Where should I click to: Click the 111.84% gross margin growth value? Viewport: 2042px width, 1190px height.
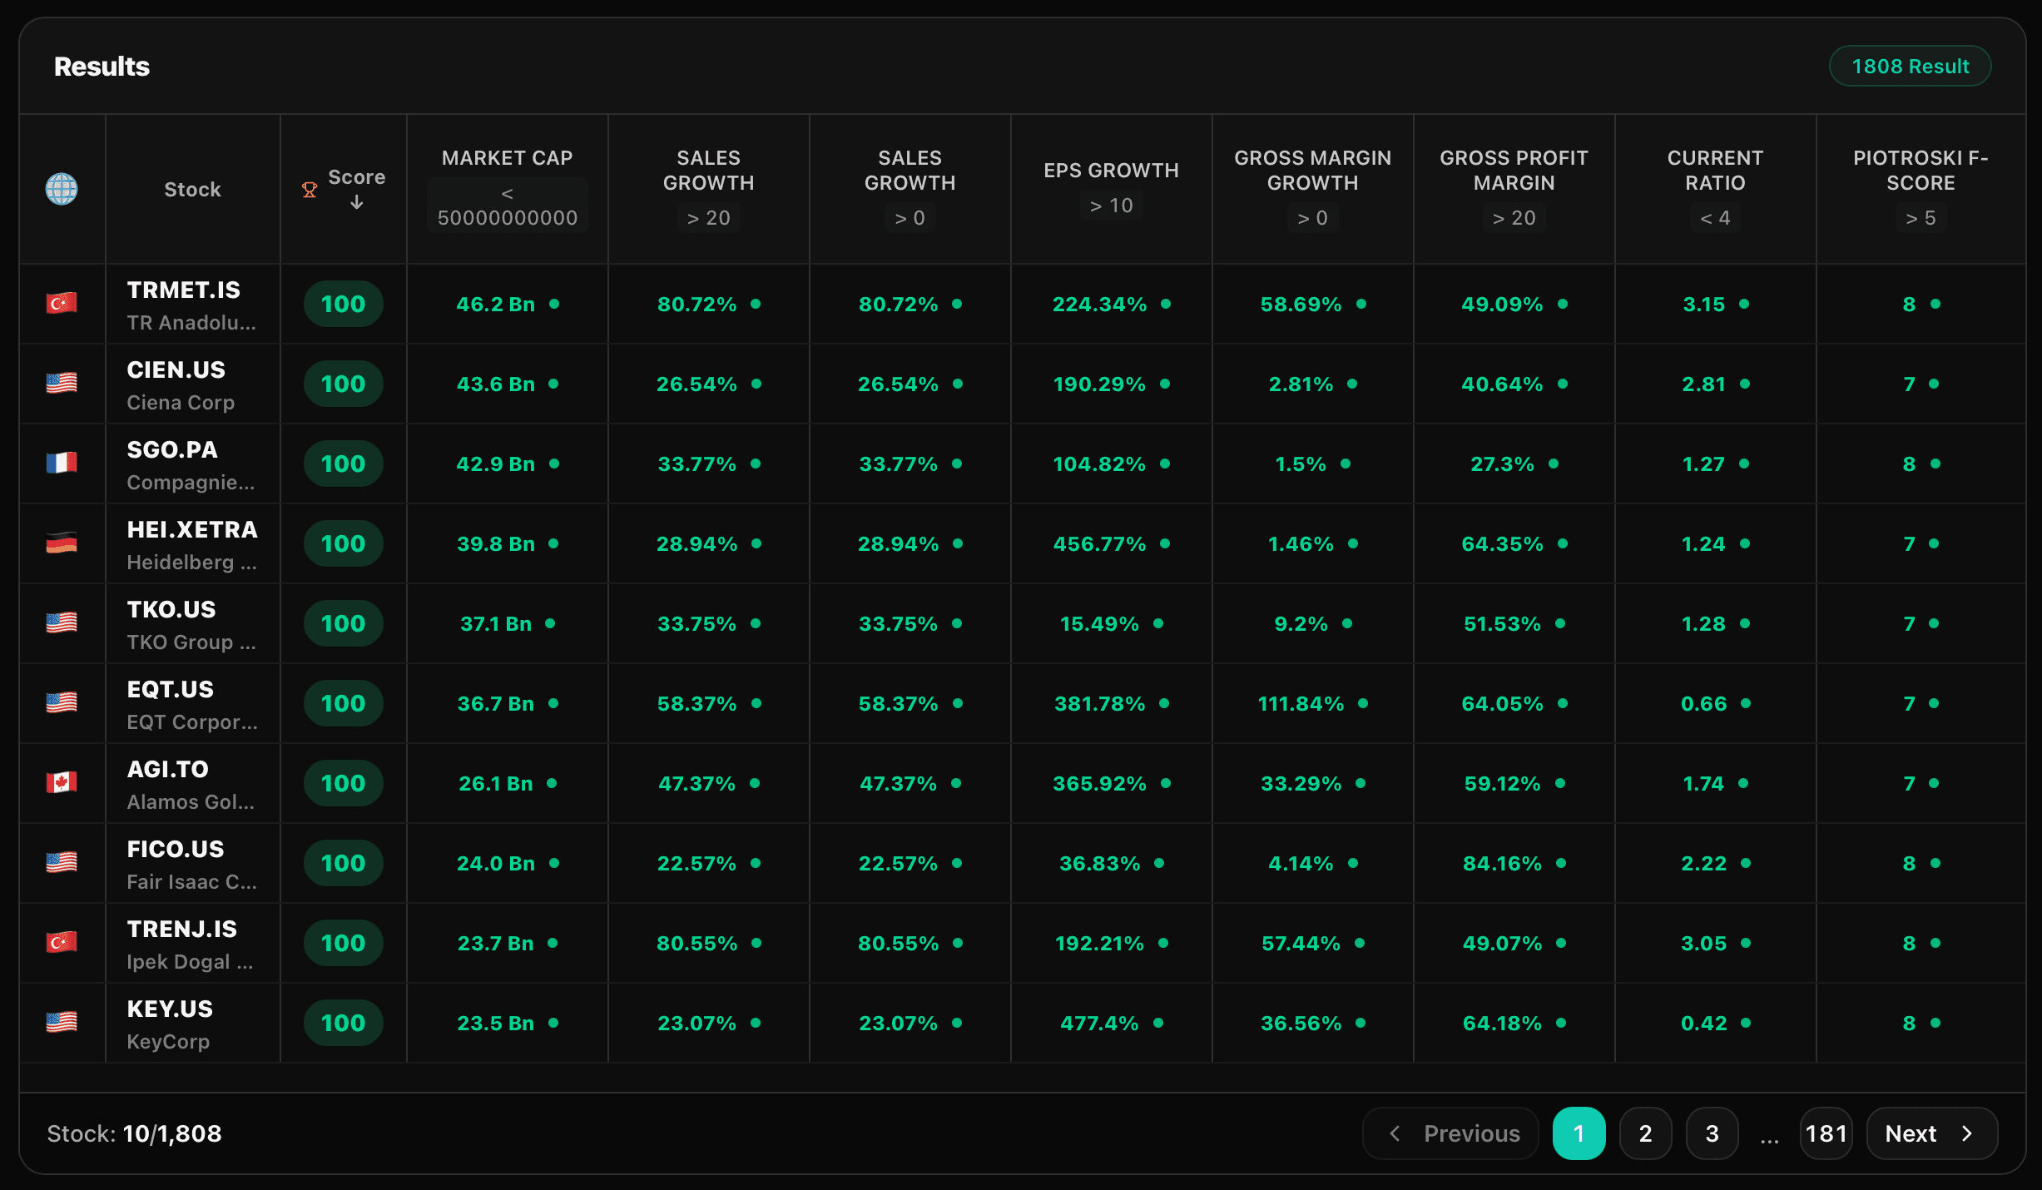[x=1301, y=703]
